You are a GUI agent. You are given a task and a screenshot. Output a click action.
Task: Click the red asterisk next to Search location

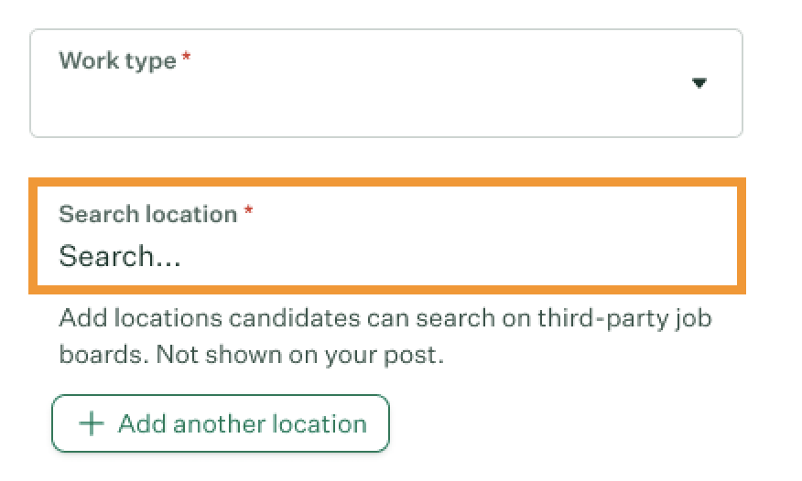[248, 212]
